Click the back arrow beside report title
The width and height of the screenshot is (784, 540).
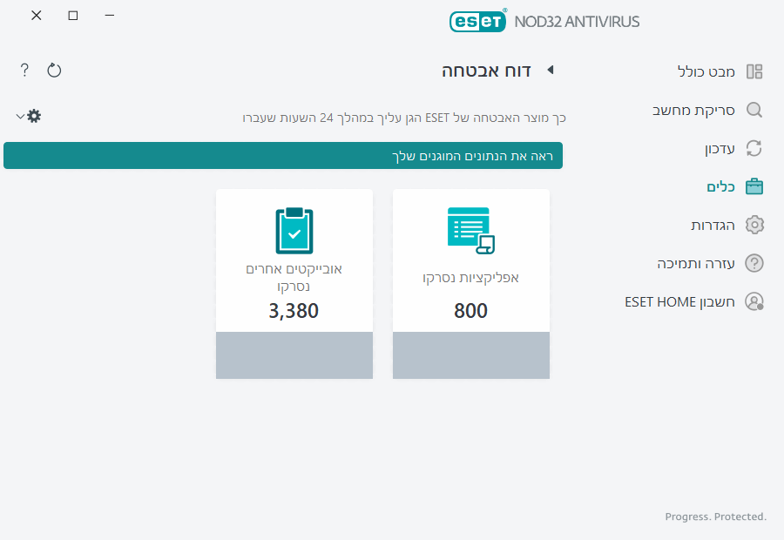tap(550, 70)
